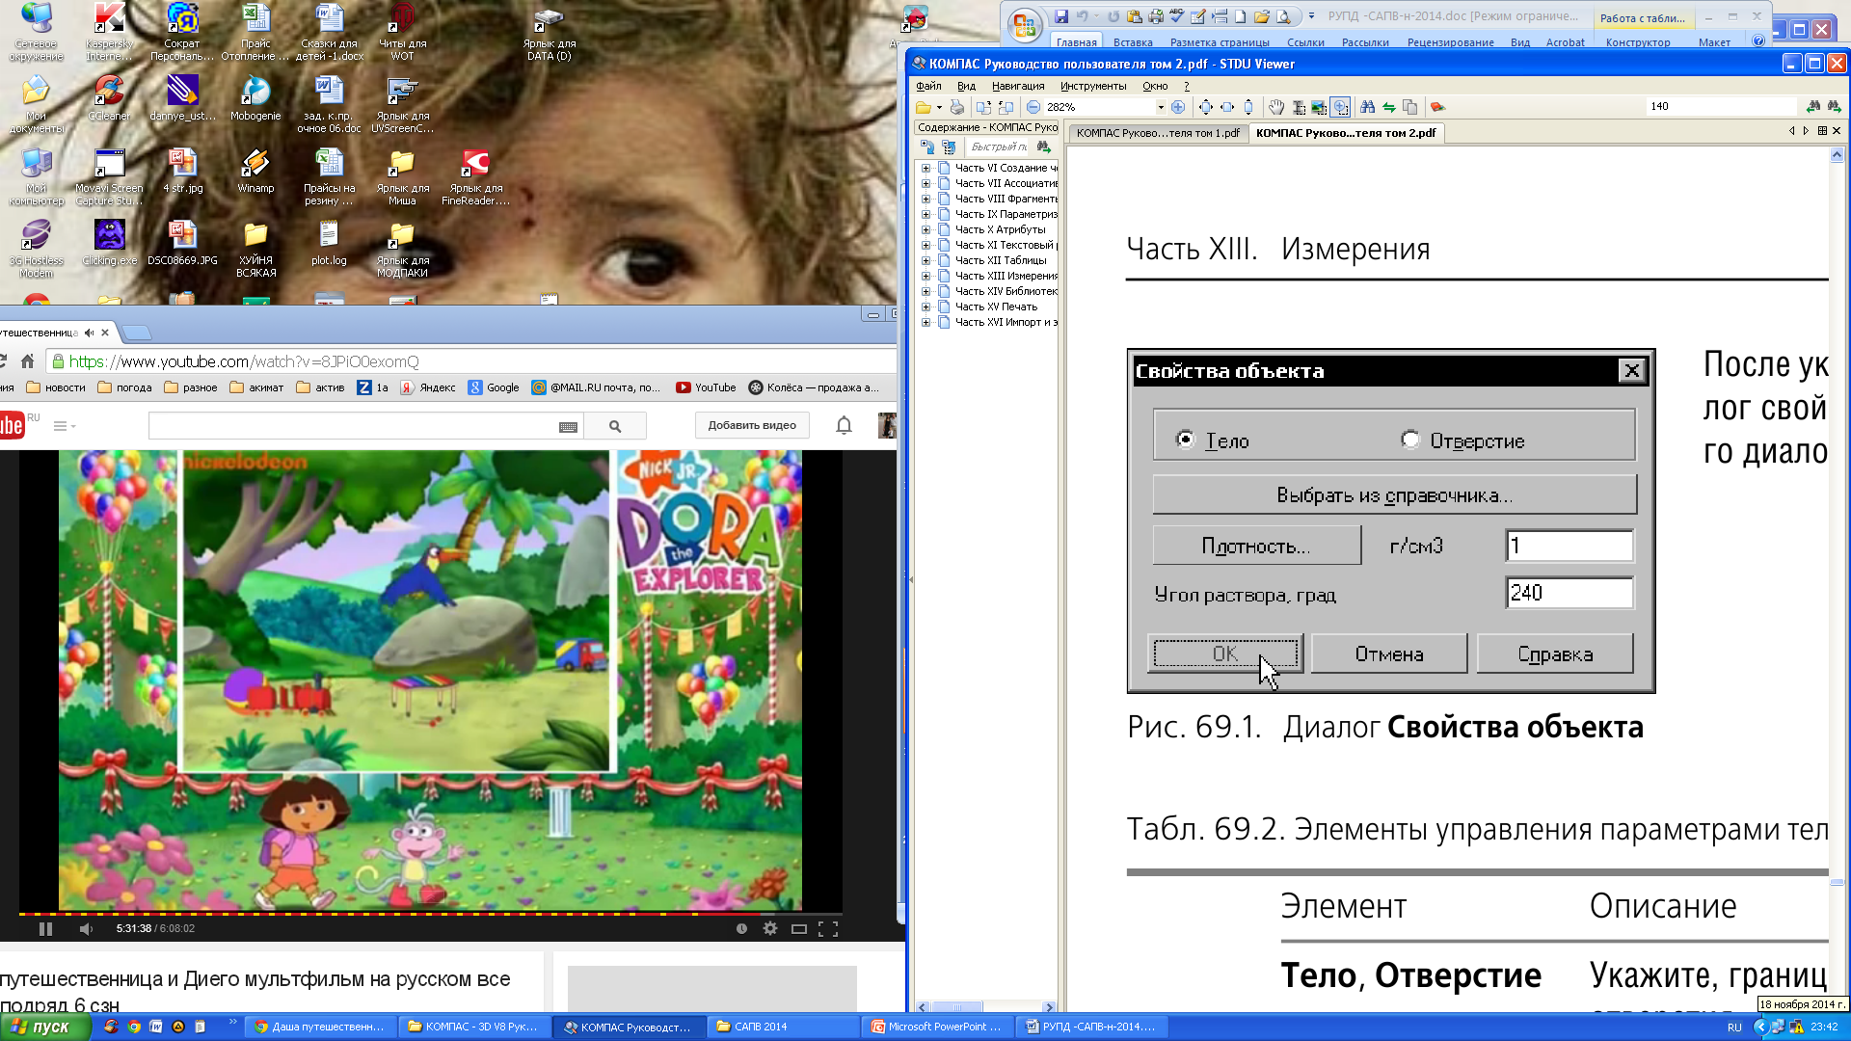Open dropdown arrow next to open-file icon
The width and height of the screenshot is (1851, 1041).
point(939,107)
